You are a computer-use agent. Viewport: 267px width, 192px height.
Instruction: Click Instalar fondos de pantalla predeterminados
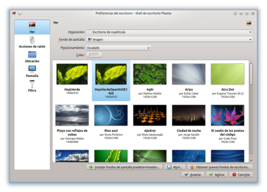123,167
